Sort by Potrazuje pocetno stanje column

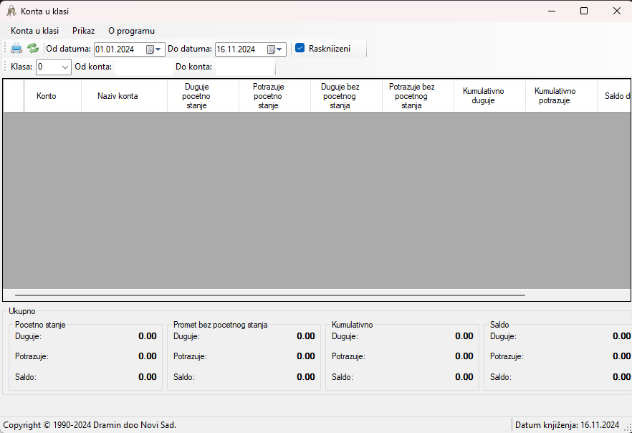(275, 96)
